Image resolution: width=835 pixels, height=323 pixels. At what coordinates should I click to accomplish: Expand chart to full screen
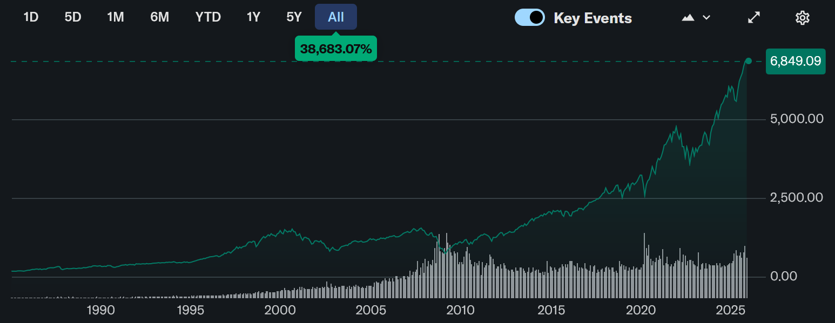click(753, 18)
